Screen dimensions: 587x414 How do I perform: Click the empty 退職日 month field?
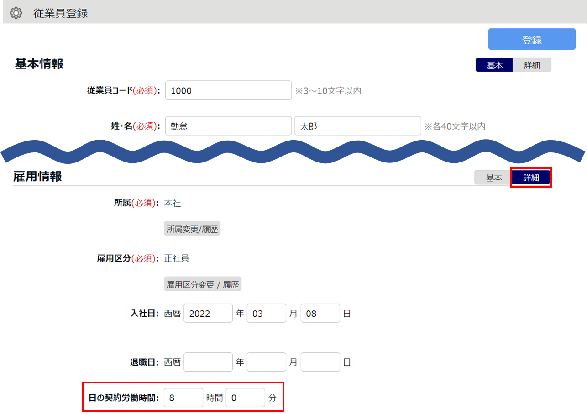tap(266, 362)
